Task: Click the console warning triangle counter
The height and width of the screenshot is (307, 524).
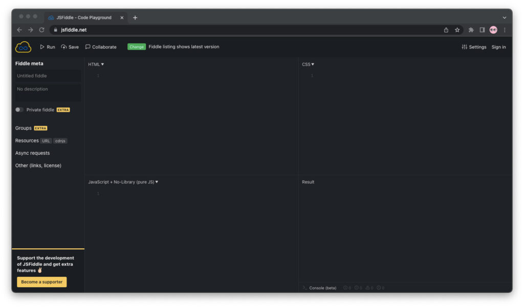Action: click(x=369, y=288)
